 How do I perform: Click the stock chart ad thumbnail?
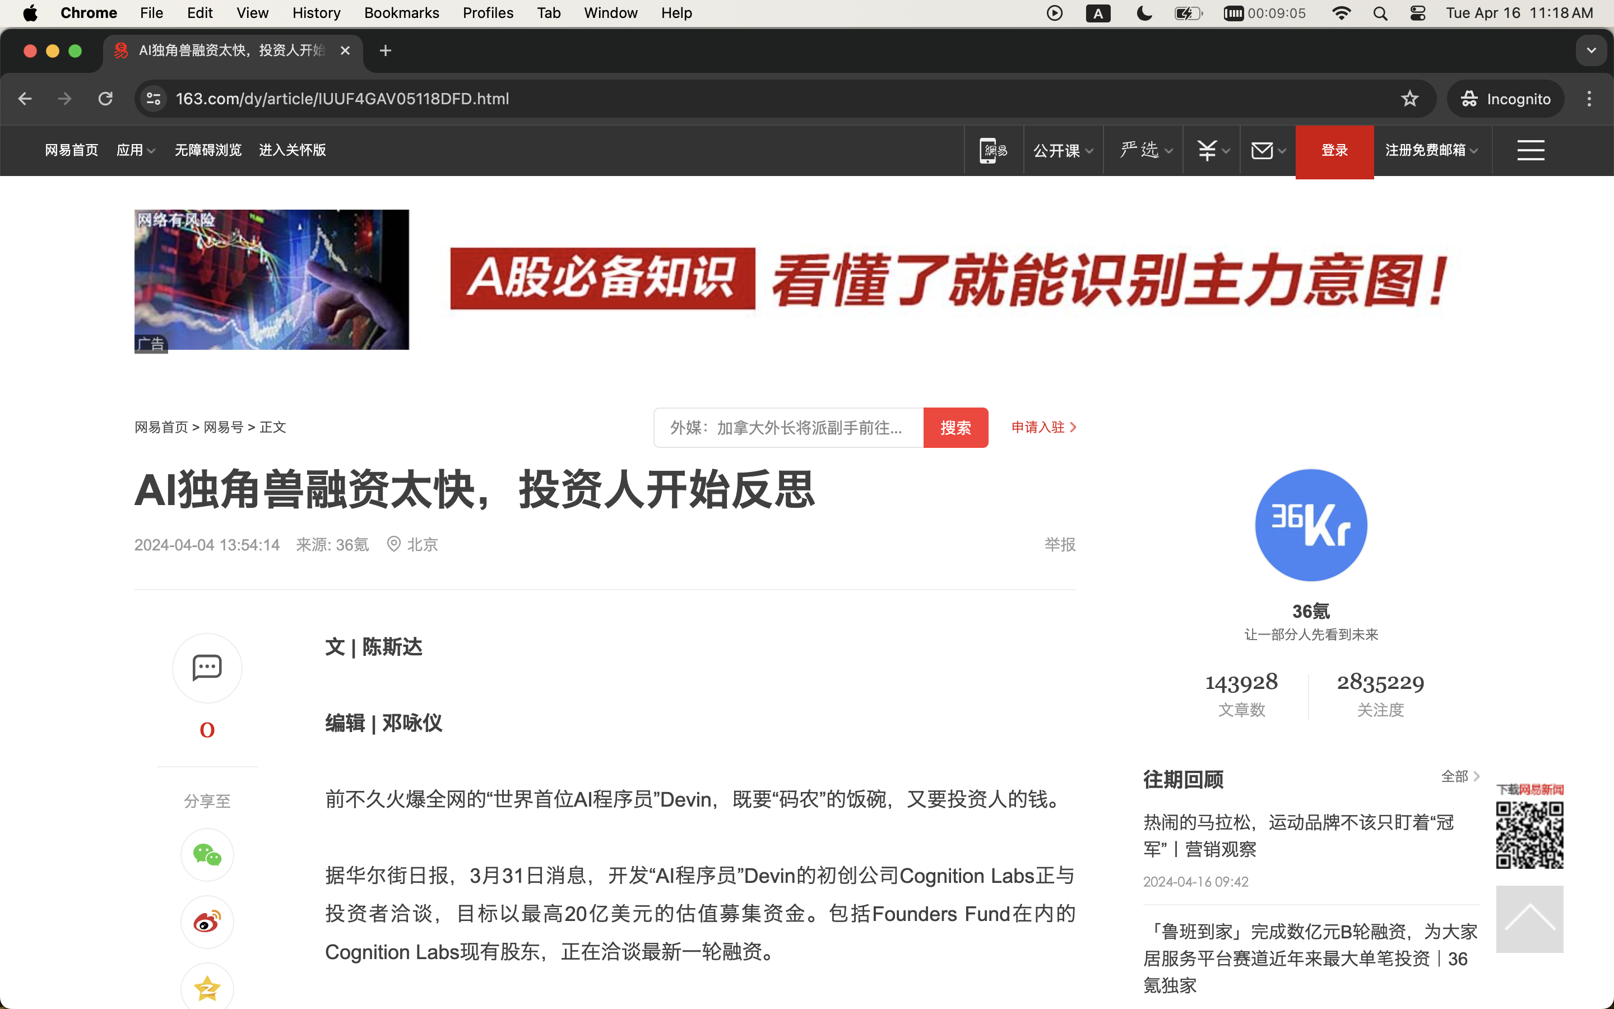click(271, 280)
